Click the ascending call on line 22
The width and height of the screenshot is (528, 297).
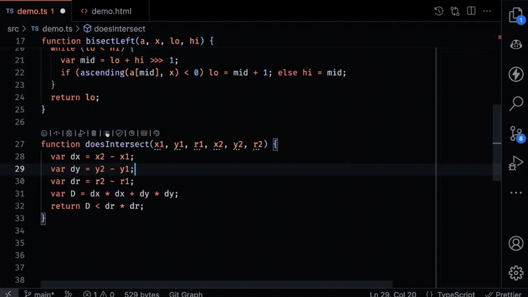click(102, 73)
